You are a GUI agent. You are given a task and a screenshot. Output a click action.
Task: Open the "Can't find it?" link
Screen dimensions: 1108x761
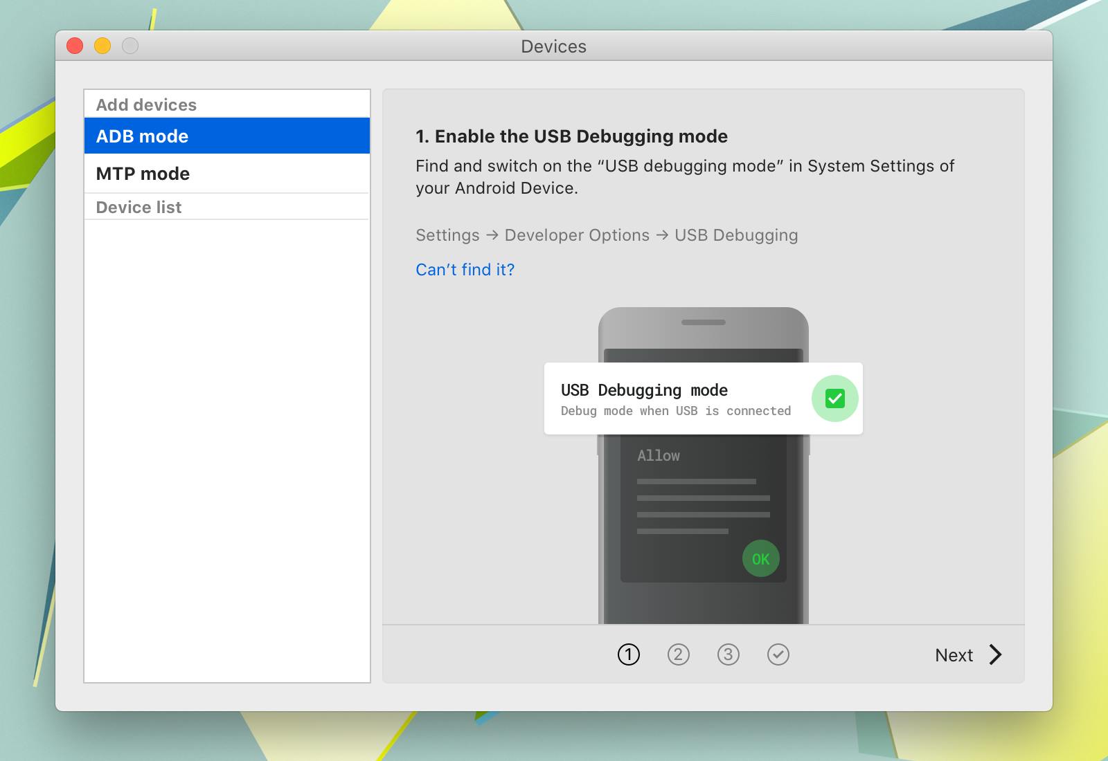pos(465,270)
